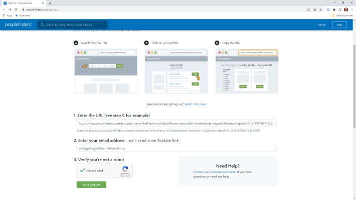This screenshot has width=356, height=200.
Task: Reload the page with refresh icon
Action: (x=16, y=9)
